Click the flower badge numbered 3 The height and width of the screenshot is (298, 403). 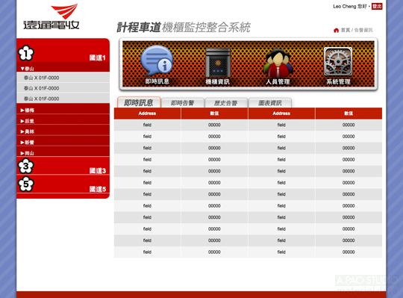click(x=25, y=166)
